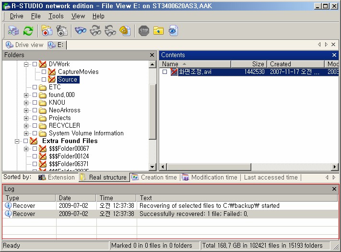Close the Folders panel

coord(152,55)
